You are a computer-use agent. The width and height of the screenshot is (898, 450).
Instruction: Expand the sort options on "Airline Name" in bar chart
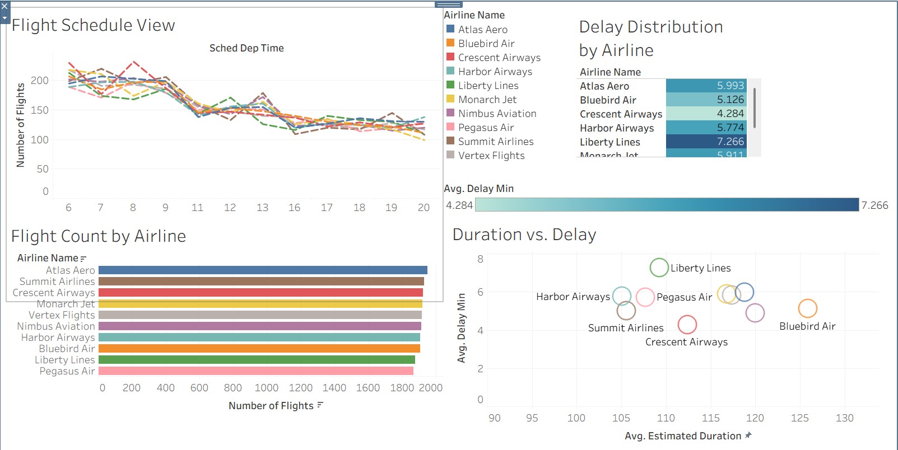84,257
